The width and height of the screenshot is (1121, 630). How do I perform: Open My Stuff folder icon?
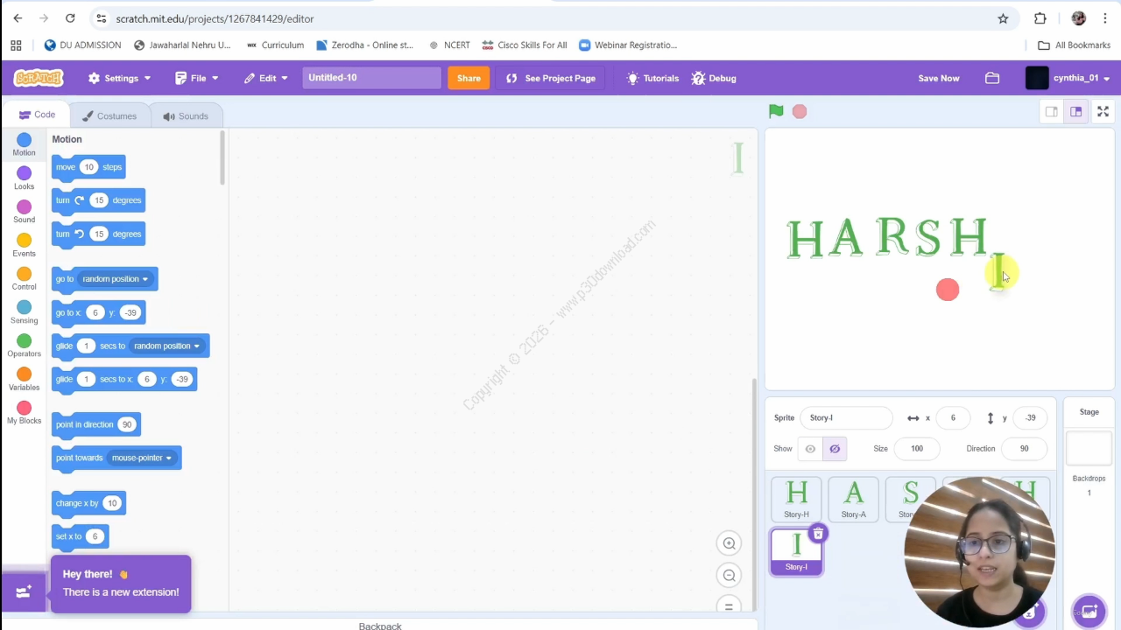(992, 78)
